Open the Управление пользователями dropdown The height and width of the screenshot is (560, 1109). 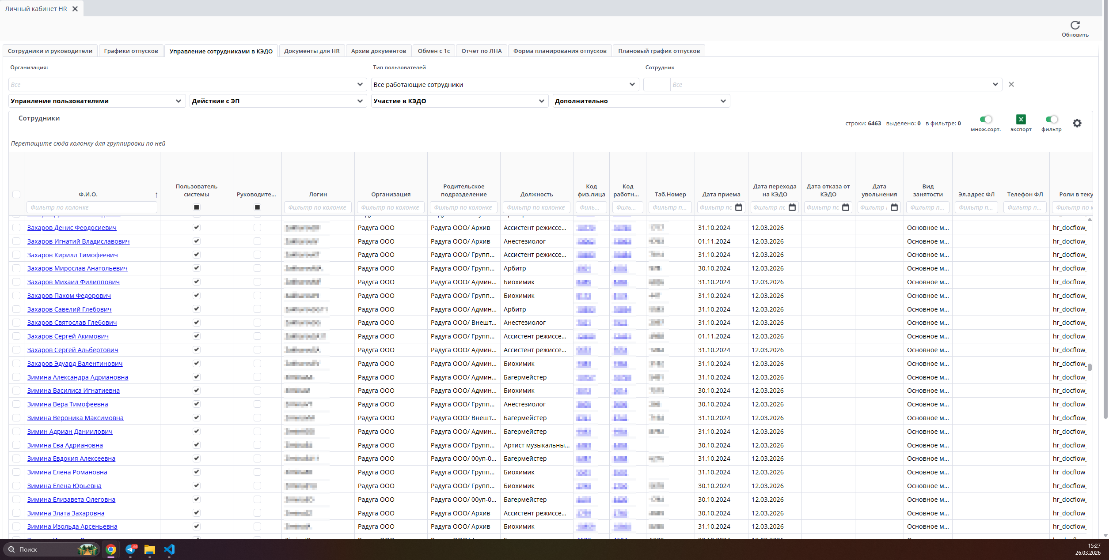click(x=96, y=101)
